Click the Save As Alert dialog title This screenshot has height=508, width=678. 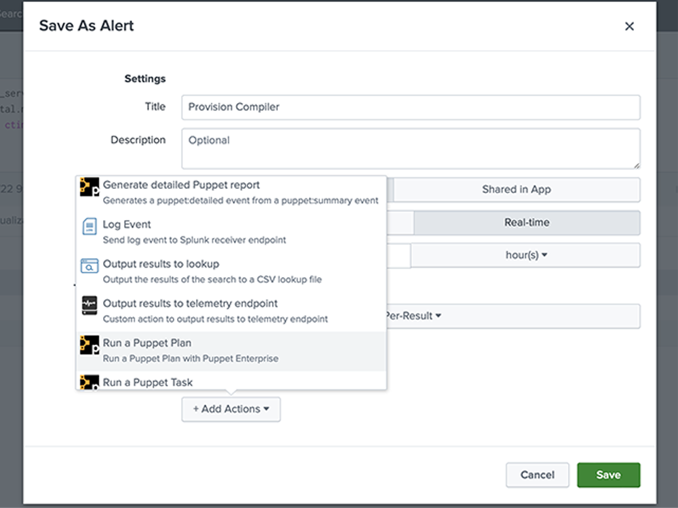pos(87,26)
